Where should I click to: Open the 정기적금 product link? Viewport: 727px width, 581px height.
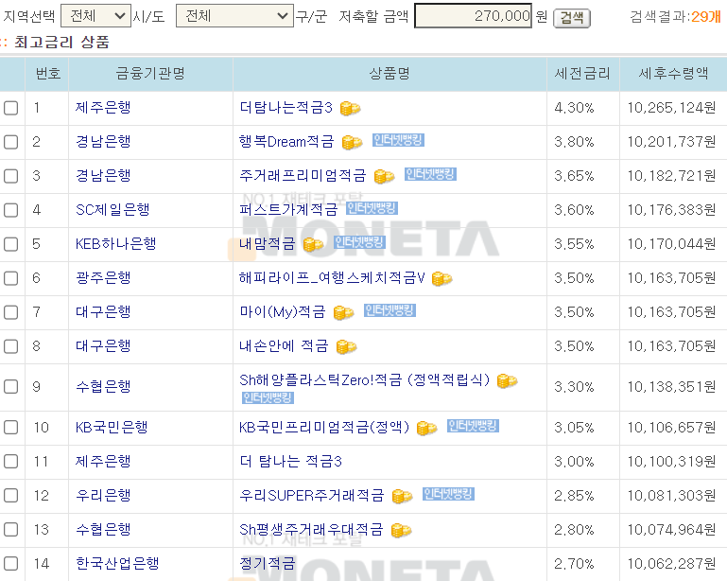click(267, 563)
